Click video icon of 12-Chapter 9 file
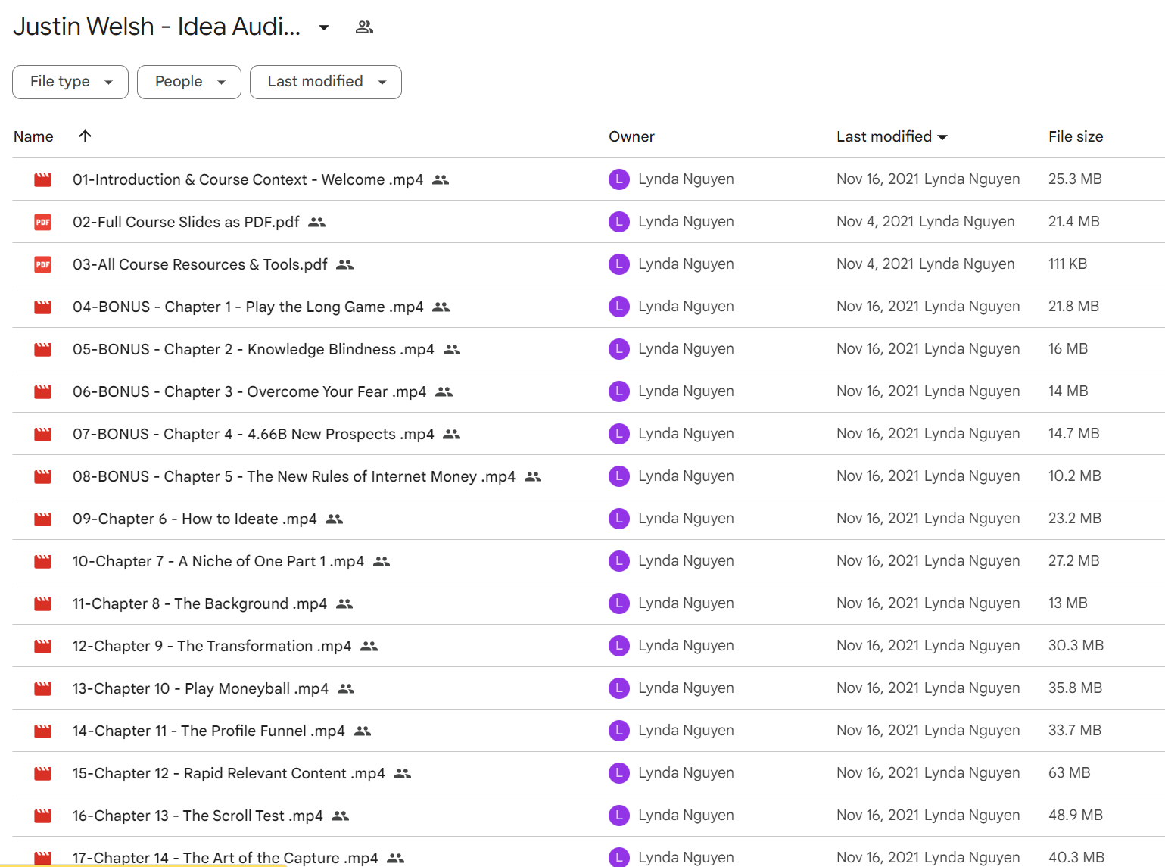This screenshot has width=1165, height=867. tap(43, 646)
